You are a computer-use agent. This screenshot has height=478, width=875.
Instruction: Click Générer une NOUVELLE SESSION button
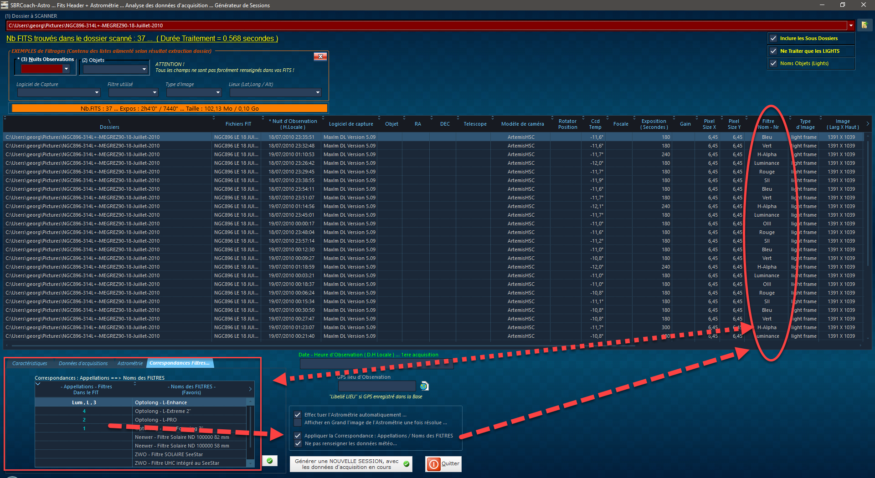pyautogui.click(x=351, y=464)
